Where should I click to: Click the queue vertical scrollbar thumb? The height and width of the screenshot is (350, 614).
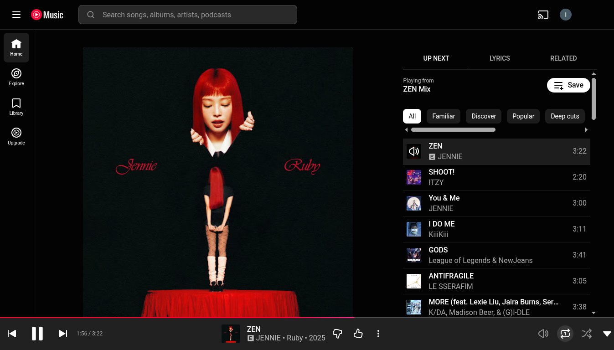(x=593, y=99)
